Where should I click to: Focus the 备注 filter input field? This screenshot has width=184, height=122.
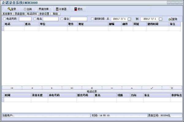(x=79, y=19)
